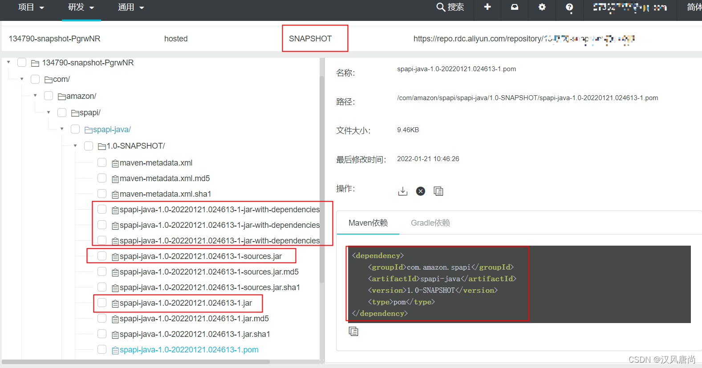Screen dimensions: 702x368
Task: Click the 2022-01-21 10:46:26 modified time
Action: [428, 159]
